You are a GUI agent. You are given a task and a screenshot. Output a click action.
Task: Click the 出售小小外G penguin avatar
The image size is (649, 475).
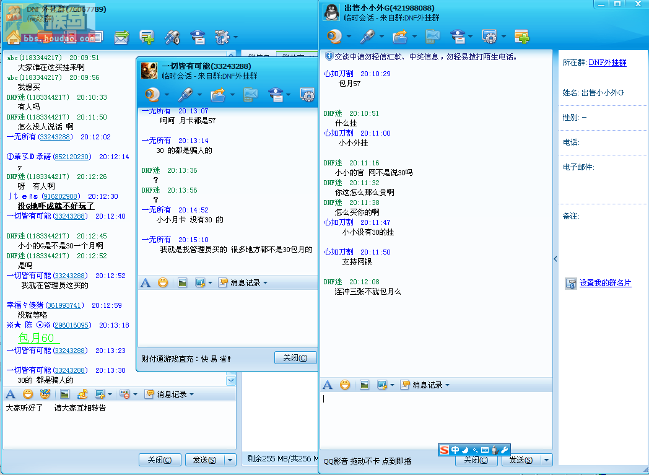pos(331,13)
